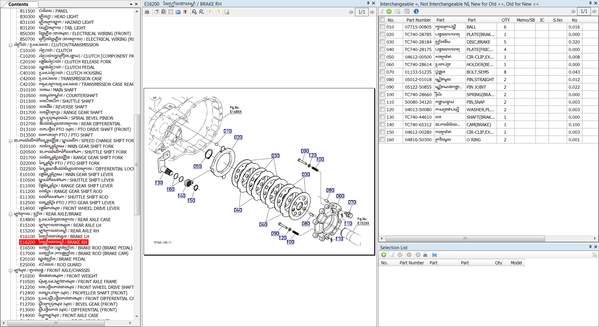The image size is (599, 327).
Task: Open the search binoculars tool
Action: tap(147, 12)
